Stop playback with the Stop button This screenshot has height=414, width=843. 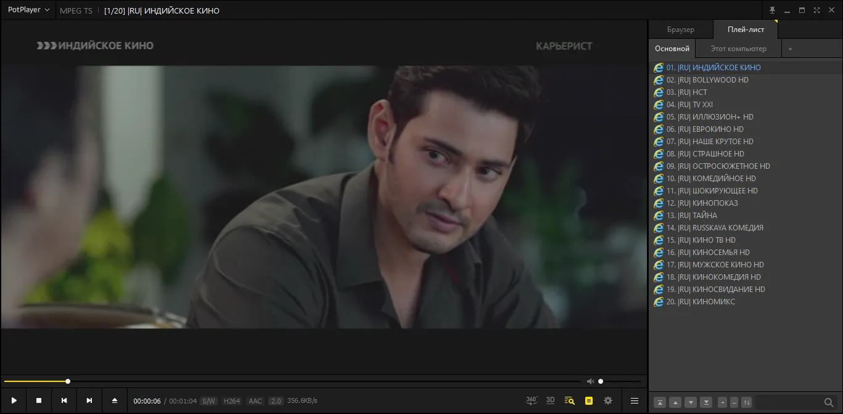[39, 400]
